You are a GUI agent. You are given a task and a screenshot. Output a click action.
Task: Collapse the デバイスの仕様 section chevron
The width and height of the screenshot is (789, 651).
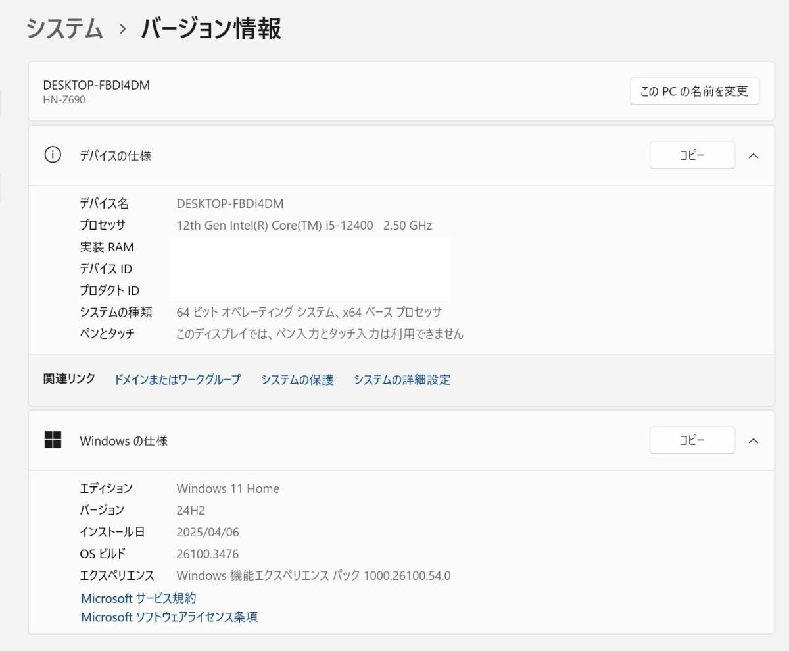753,156
